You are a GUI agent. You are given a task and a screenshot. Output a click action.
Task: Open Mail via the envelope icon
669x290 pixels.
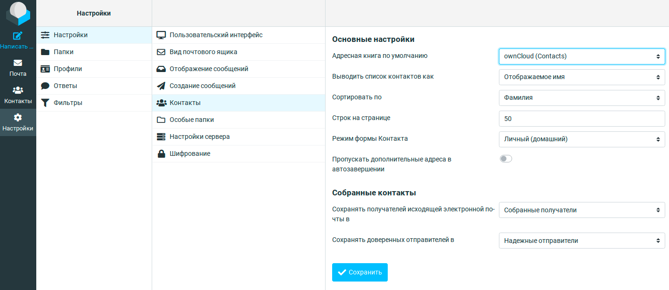(18, 63)
